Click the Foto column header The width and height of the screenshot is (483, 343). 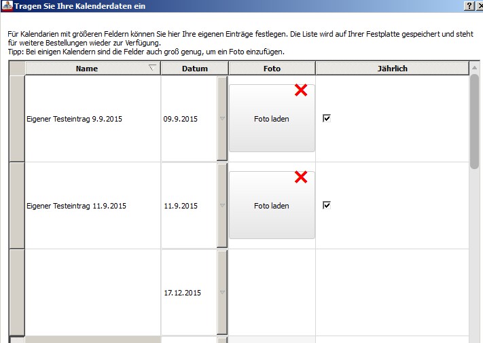(272, 69)
